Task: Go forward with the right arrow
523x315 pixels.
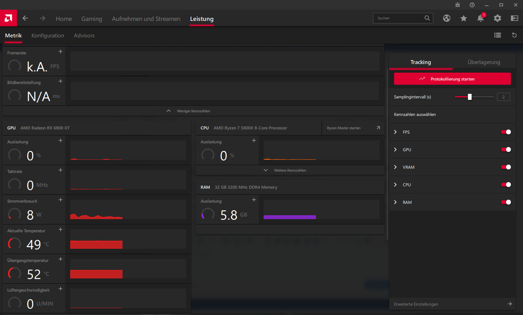Action: click(42, 18)
